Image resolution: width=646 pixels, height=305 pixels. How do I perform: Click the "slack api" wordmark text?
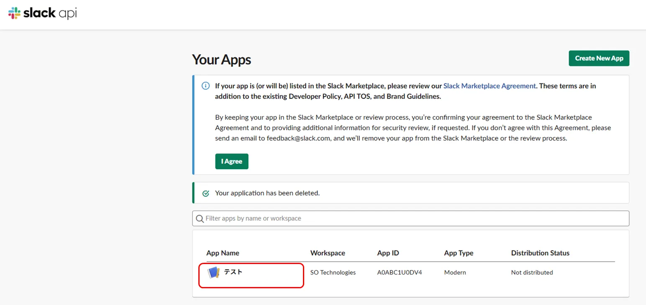click(x=50, y=13)
